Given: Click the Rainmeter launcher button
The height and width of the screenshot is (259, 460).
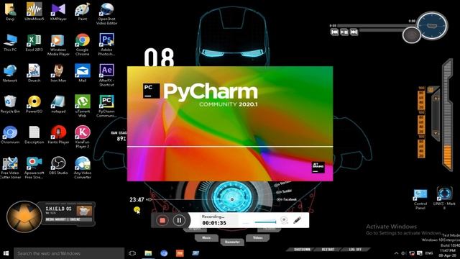Looking at the screenshot, I should [232, 242].
